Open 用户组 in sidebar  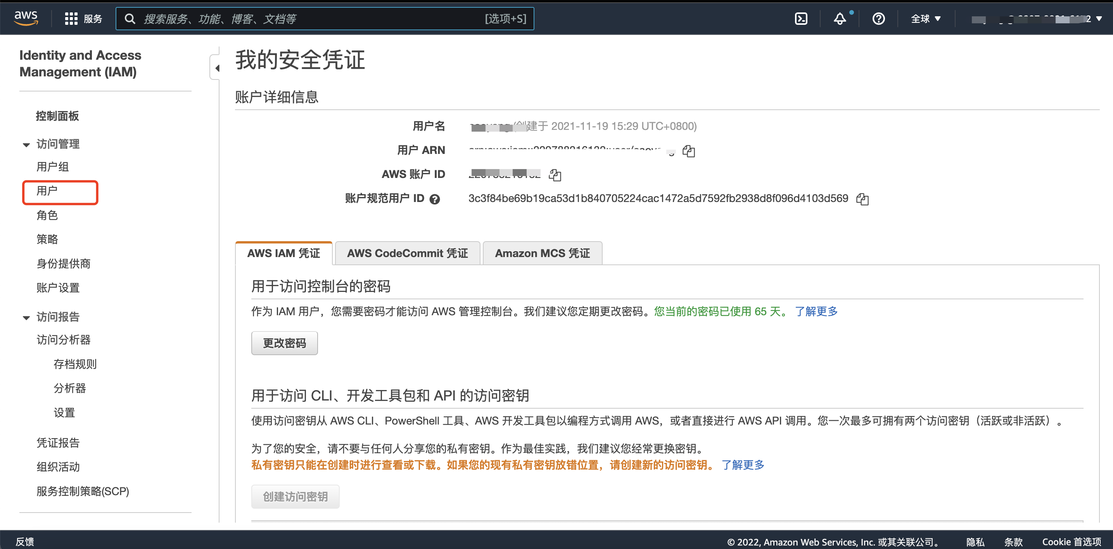[x=53, y=166]
